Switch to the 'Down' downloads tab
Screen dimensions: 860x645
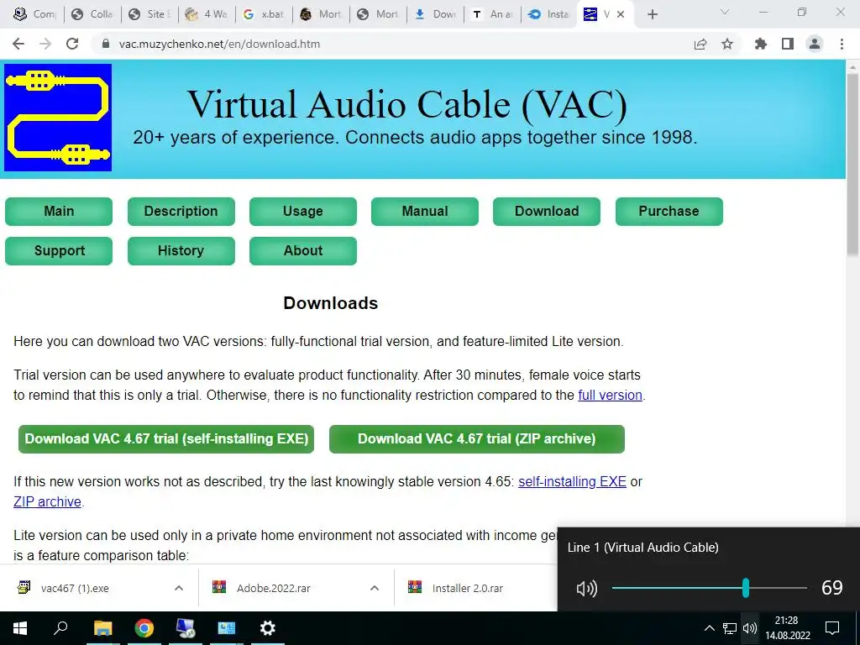tap(436, 14)
